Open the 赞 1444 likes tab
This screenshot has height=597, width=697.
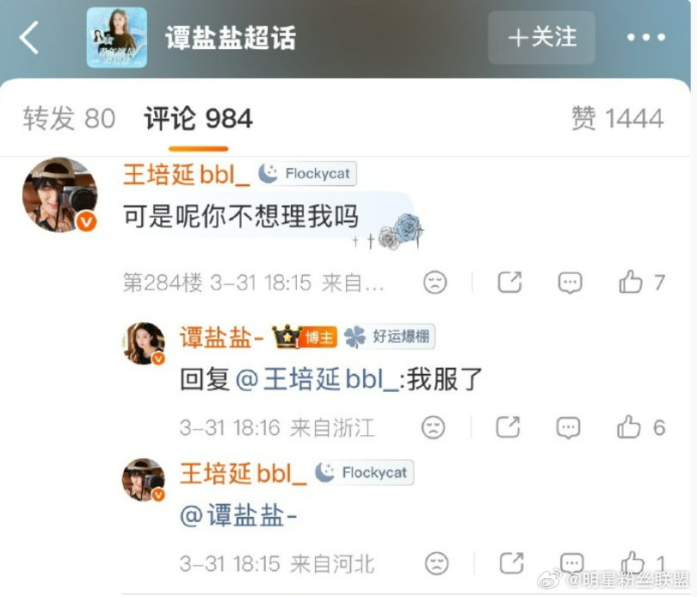coord(617,118)
